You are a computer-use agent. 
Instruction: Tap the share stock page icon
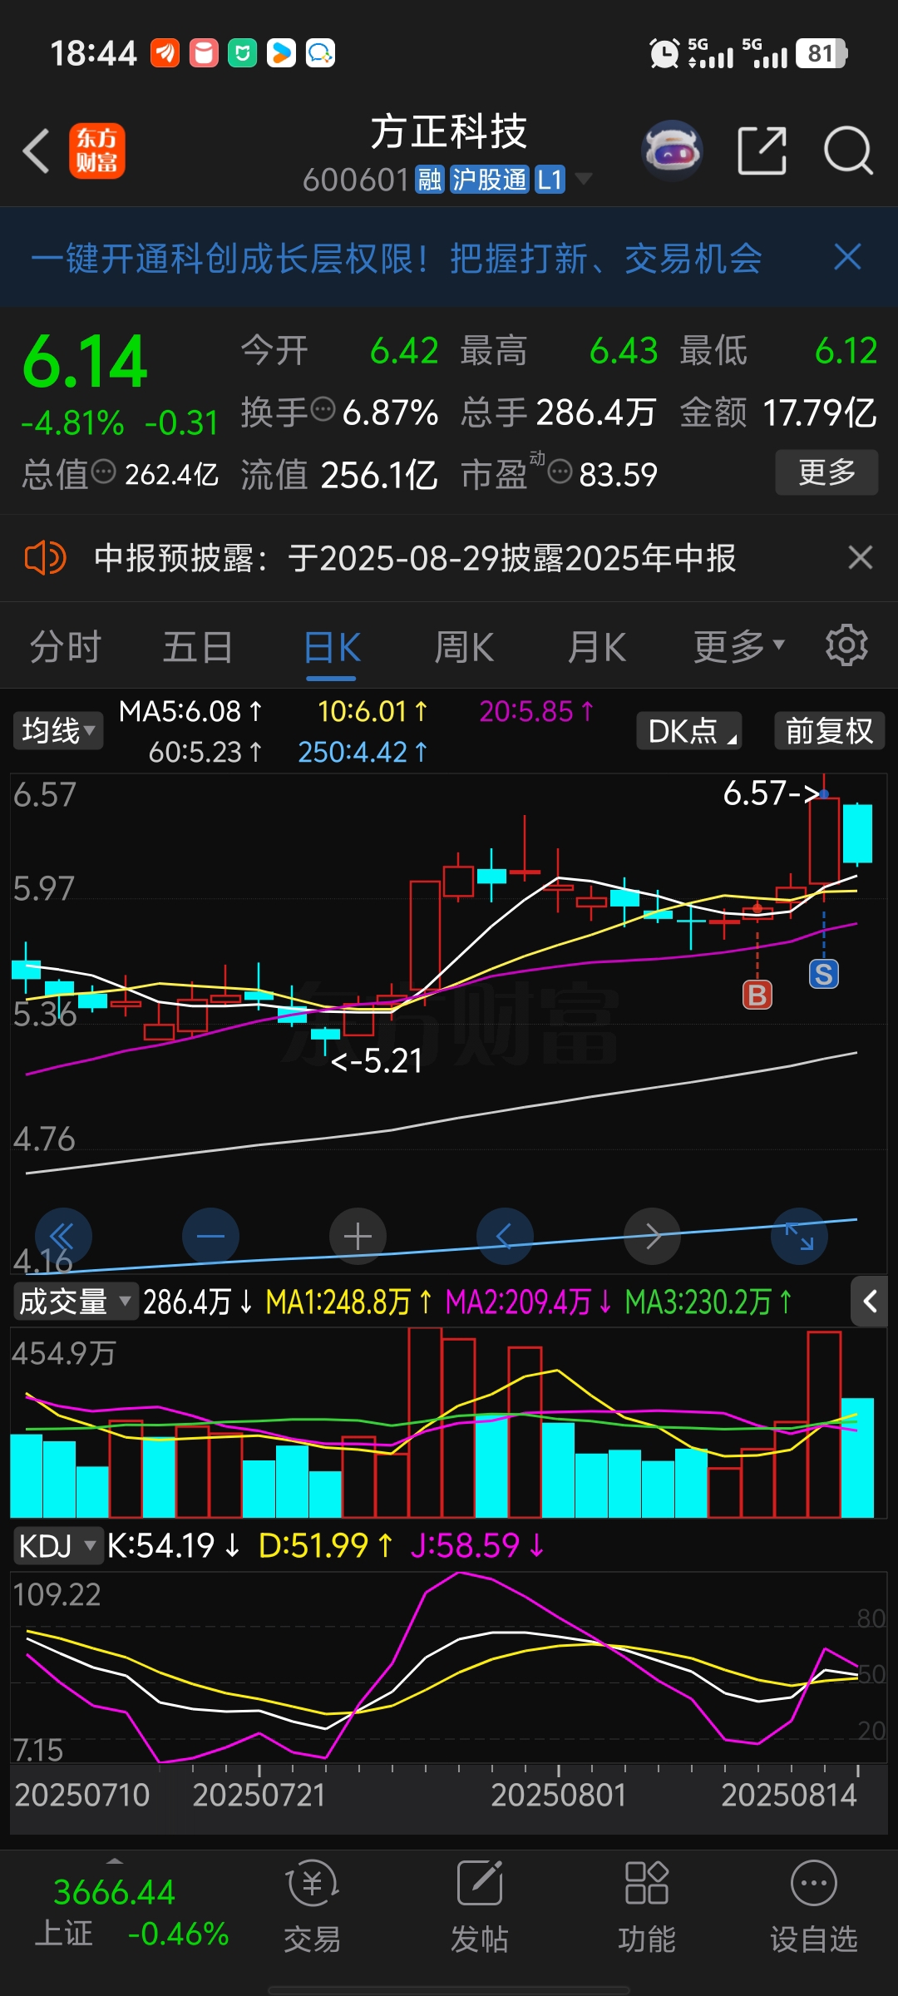coord(762,151)
